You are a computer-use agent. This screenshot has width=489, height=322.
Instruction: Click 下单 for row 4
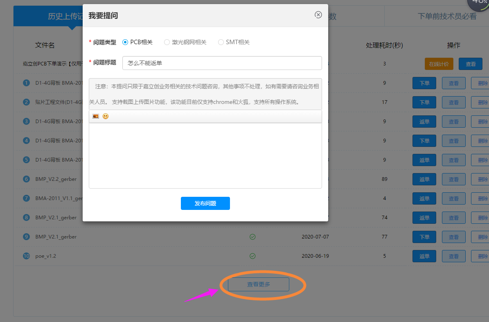coord(424,141)
